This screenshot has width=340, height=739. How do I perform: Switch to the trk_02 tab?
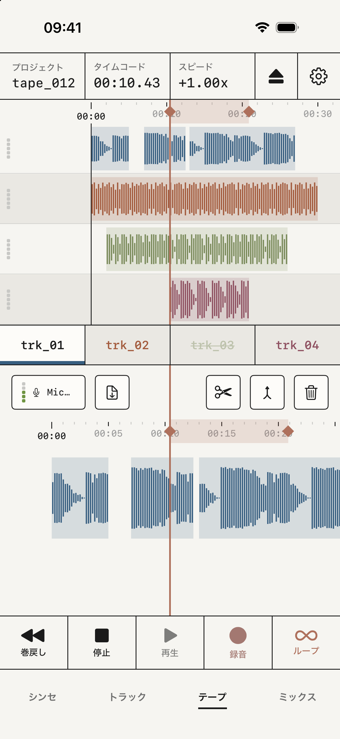pos(127,345)
